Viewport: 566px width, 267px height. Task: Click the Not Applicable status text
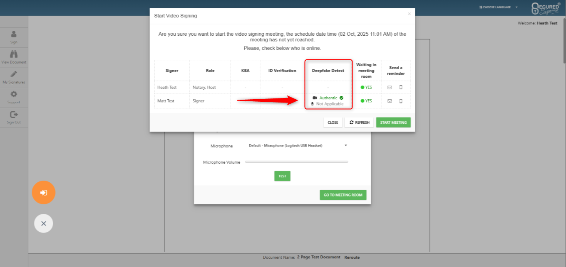click(x=330, y=104)
